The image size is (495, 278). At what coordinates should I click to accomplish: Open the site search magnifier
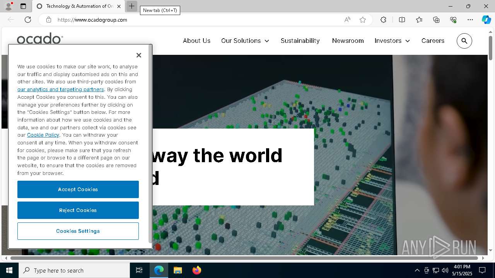point(464,41)
